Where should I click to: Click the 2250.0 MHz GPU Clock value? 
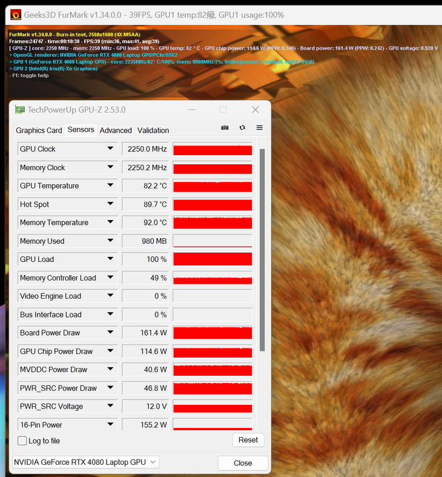coord(145,148)
